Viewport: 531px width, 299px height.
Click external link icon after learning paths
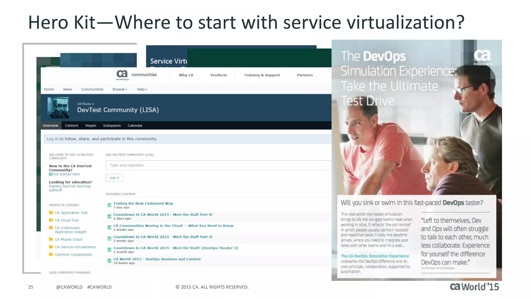(x=60, y=190)
